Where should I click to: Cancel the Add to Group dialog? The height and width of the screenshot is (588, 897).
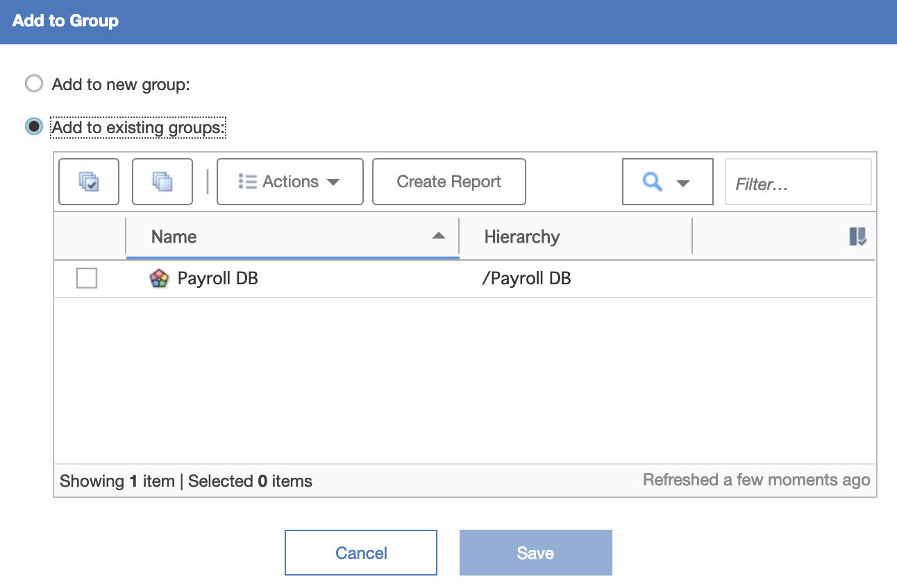click(x=360, y=552)
